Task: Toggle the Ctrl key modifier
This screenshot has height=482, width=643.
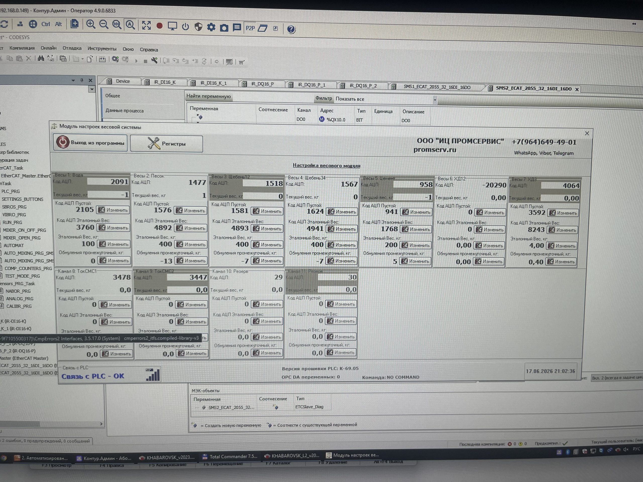Action: pos(46,24)
